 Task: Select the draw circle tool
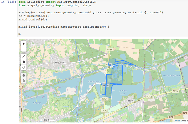[24, 67]
